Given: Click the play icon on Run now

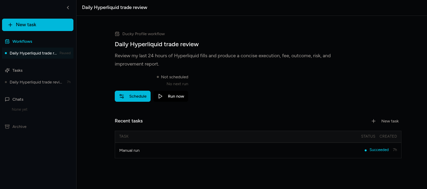Looking at the screenshot, I should (160, 96).
